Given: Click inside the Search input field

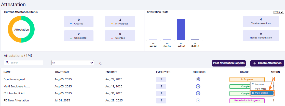Looking at the screenshot, I should [x=25, y=63].
